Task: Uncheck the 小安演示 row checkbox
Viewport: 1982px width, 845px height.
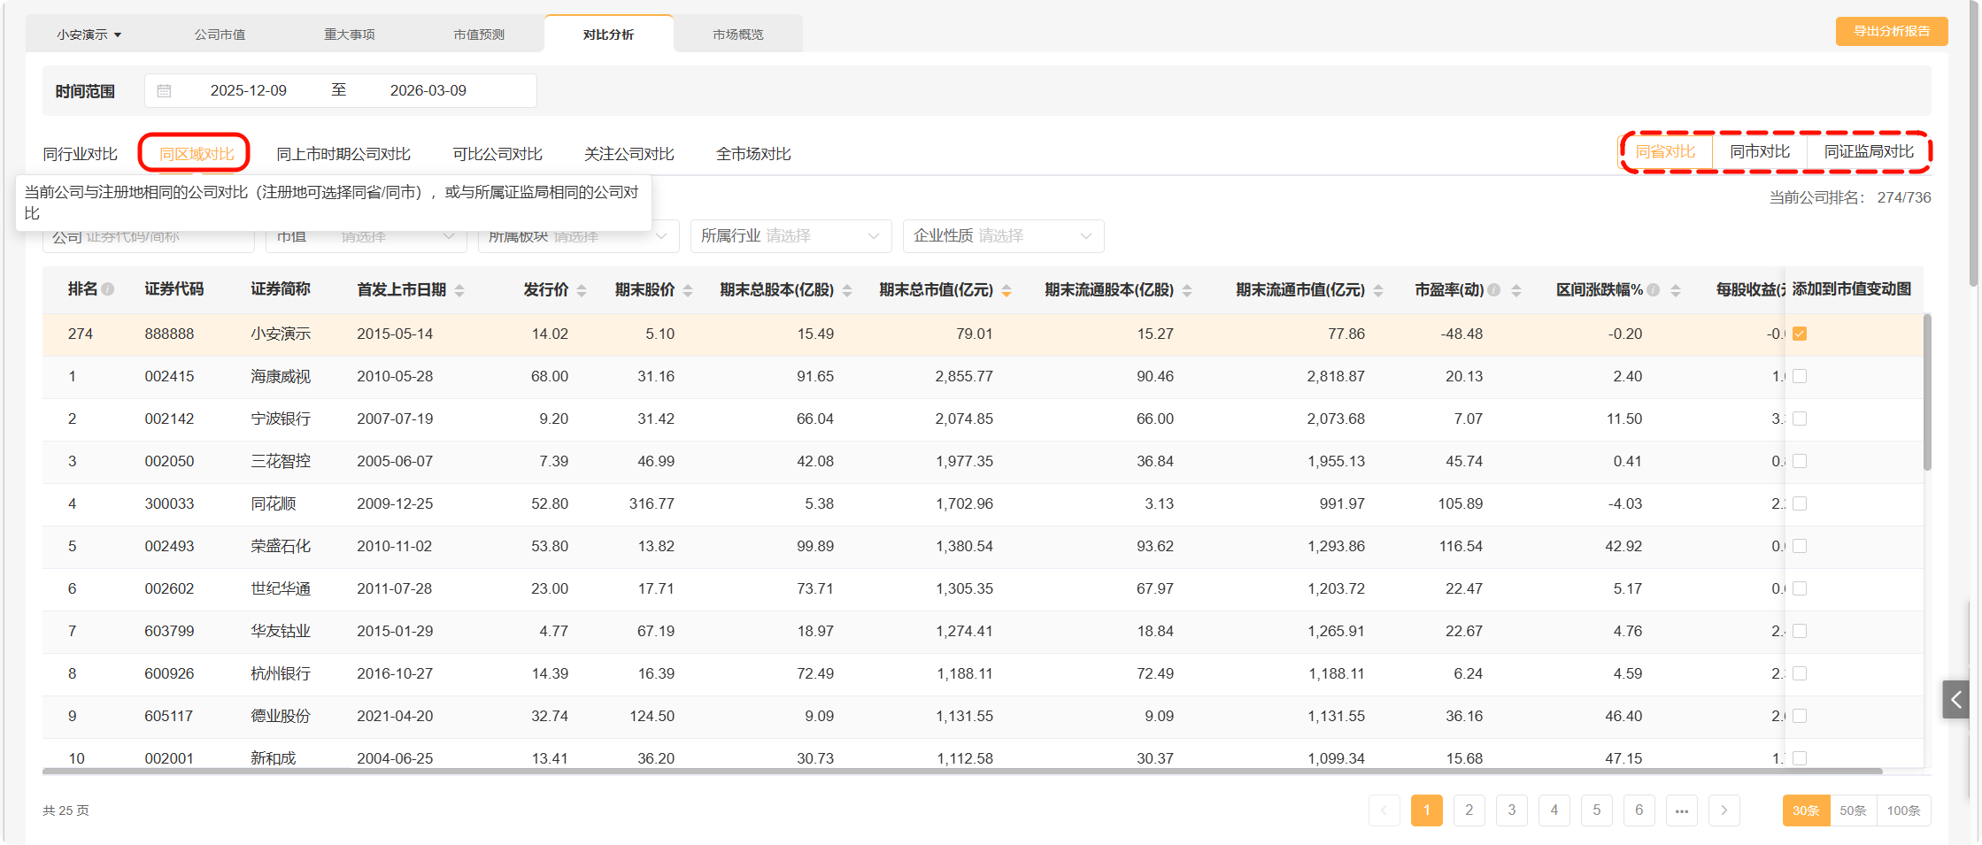Action: pyautogui.click(x=1800, y=334)
